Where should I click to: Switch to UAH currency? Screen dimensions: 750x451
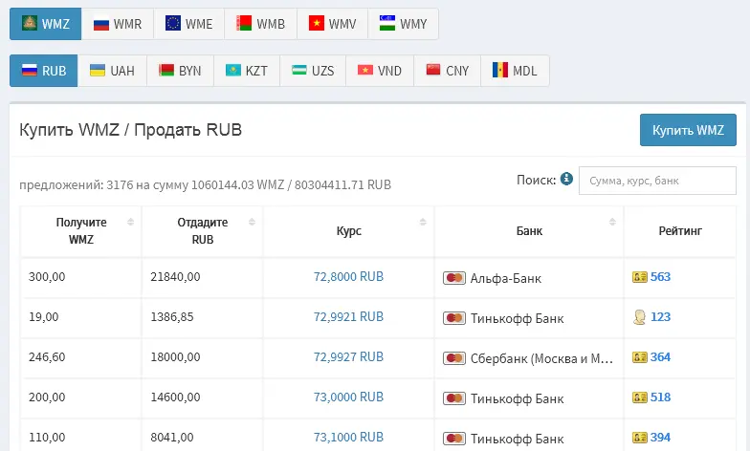click(x=113, y=71)
